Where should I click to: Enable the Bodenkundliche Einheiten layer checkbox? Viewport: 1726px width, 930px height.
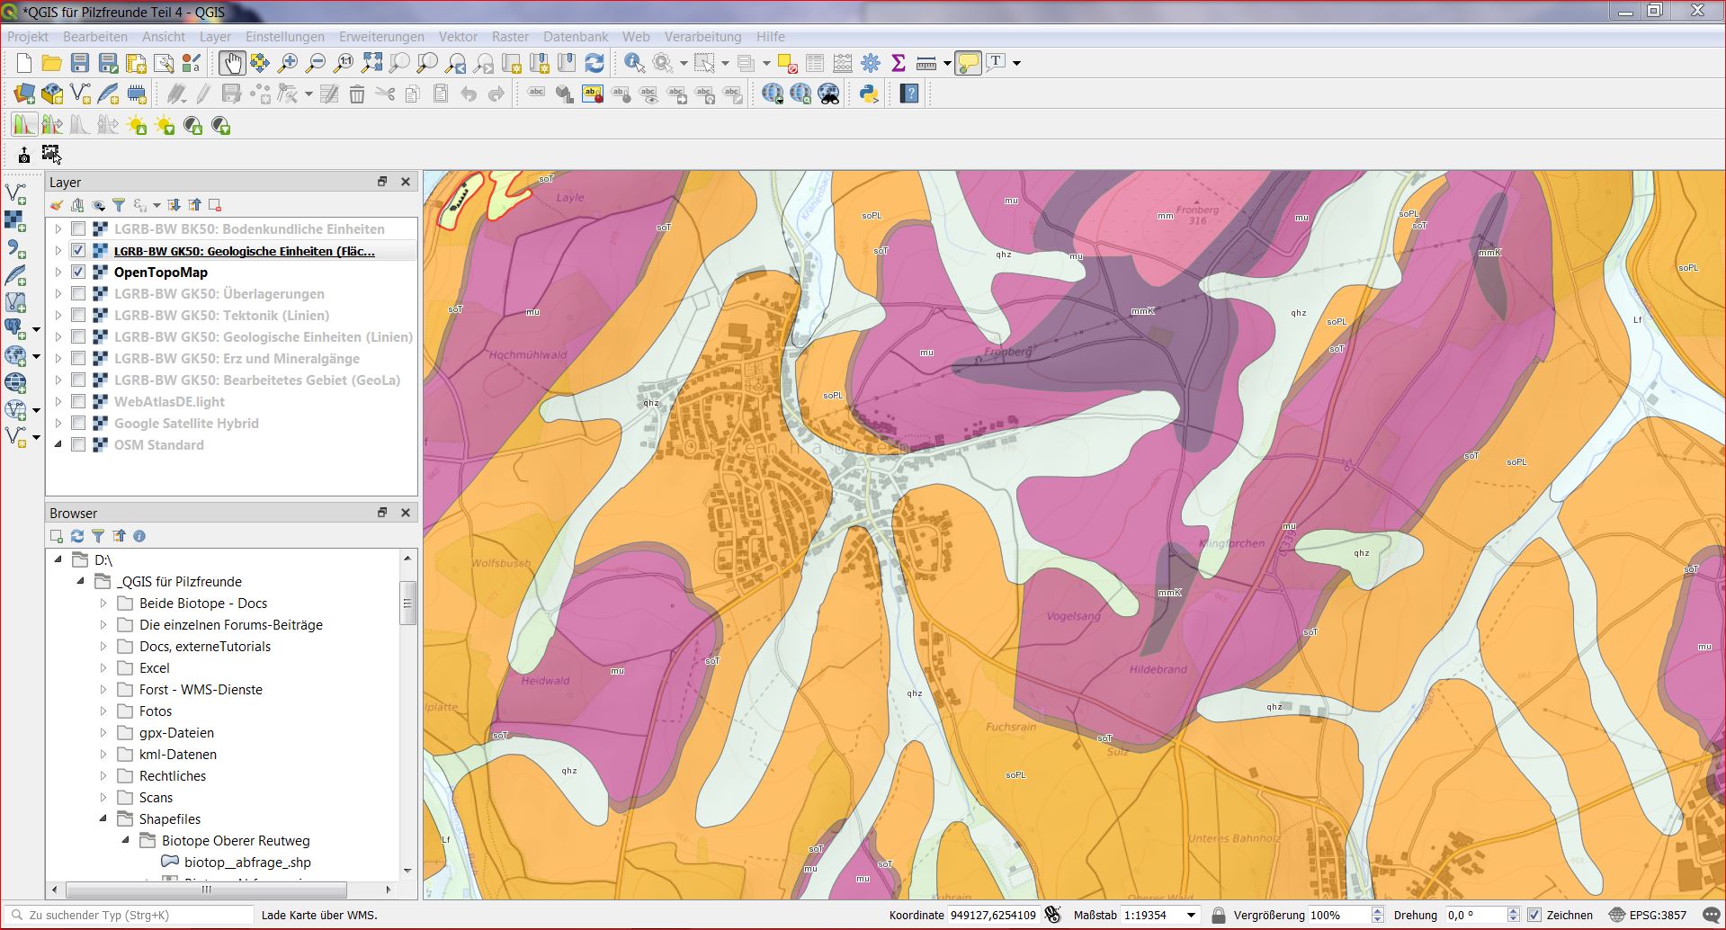pos(78,229)
